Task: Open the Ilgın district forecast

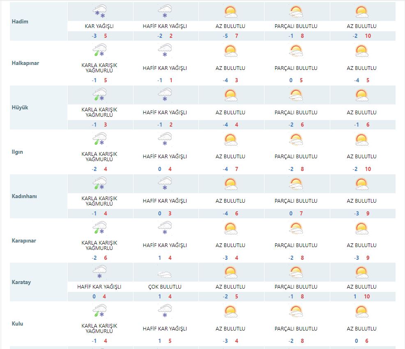Action: pos(16,152)
